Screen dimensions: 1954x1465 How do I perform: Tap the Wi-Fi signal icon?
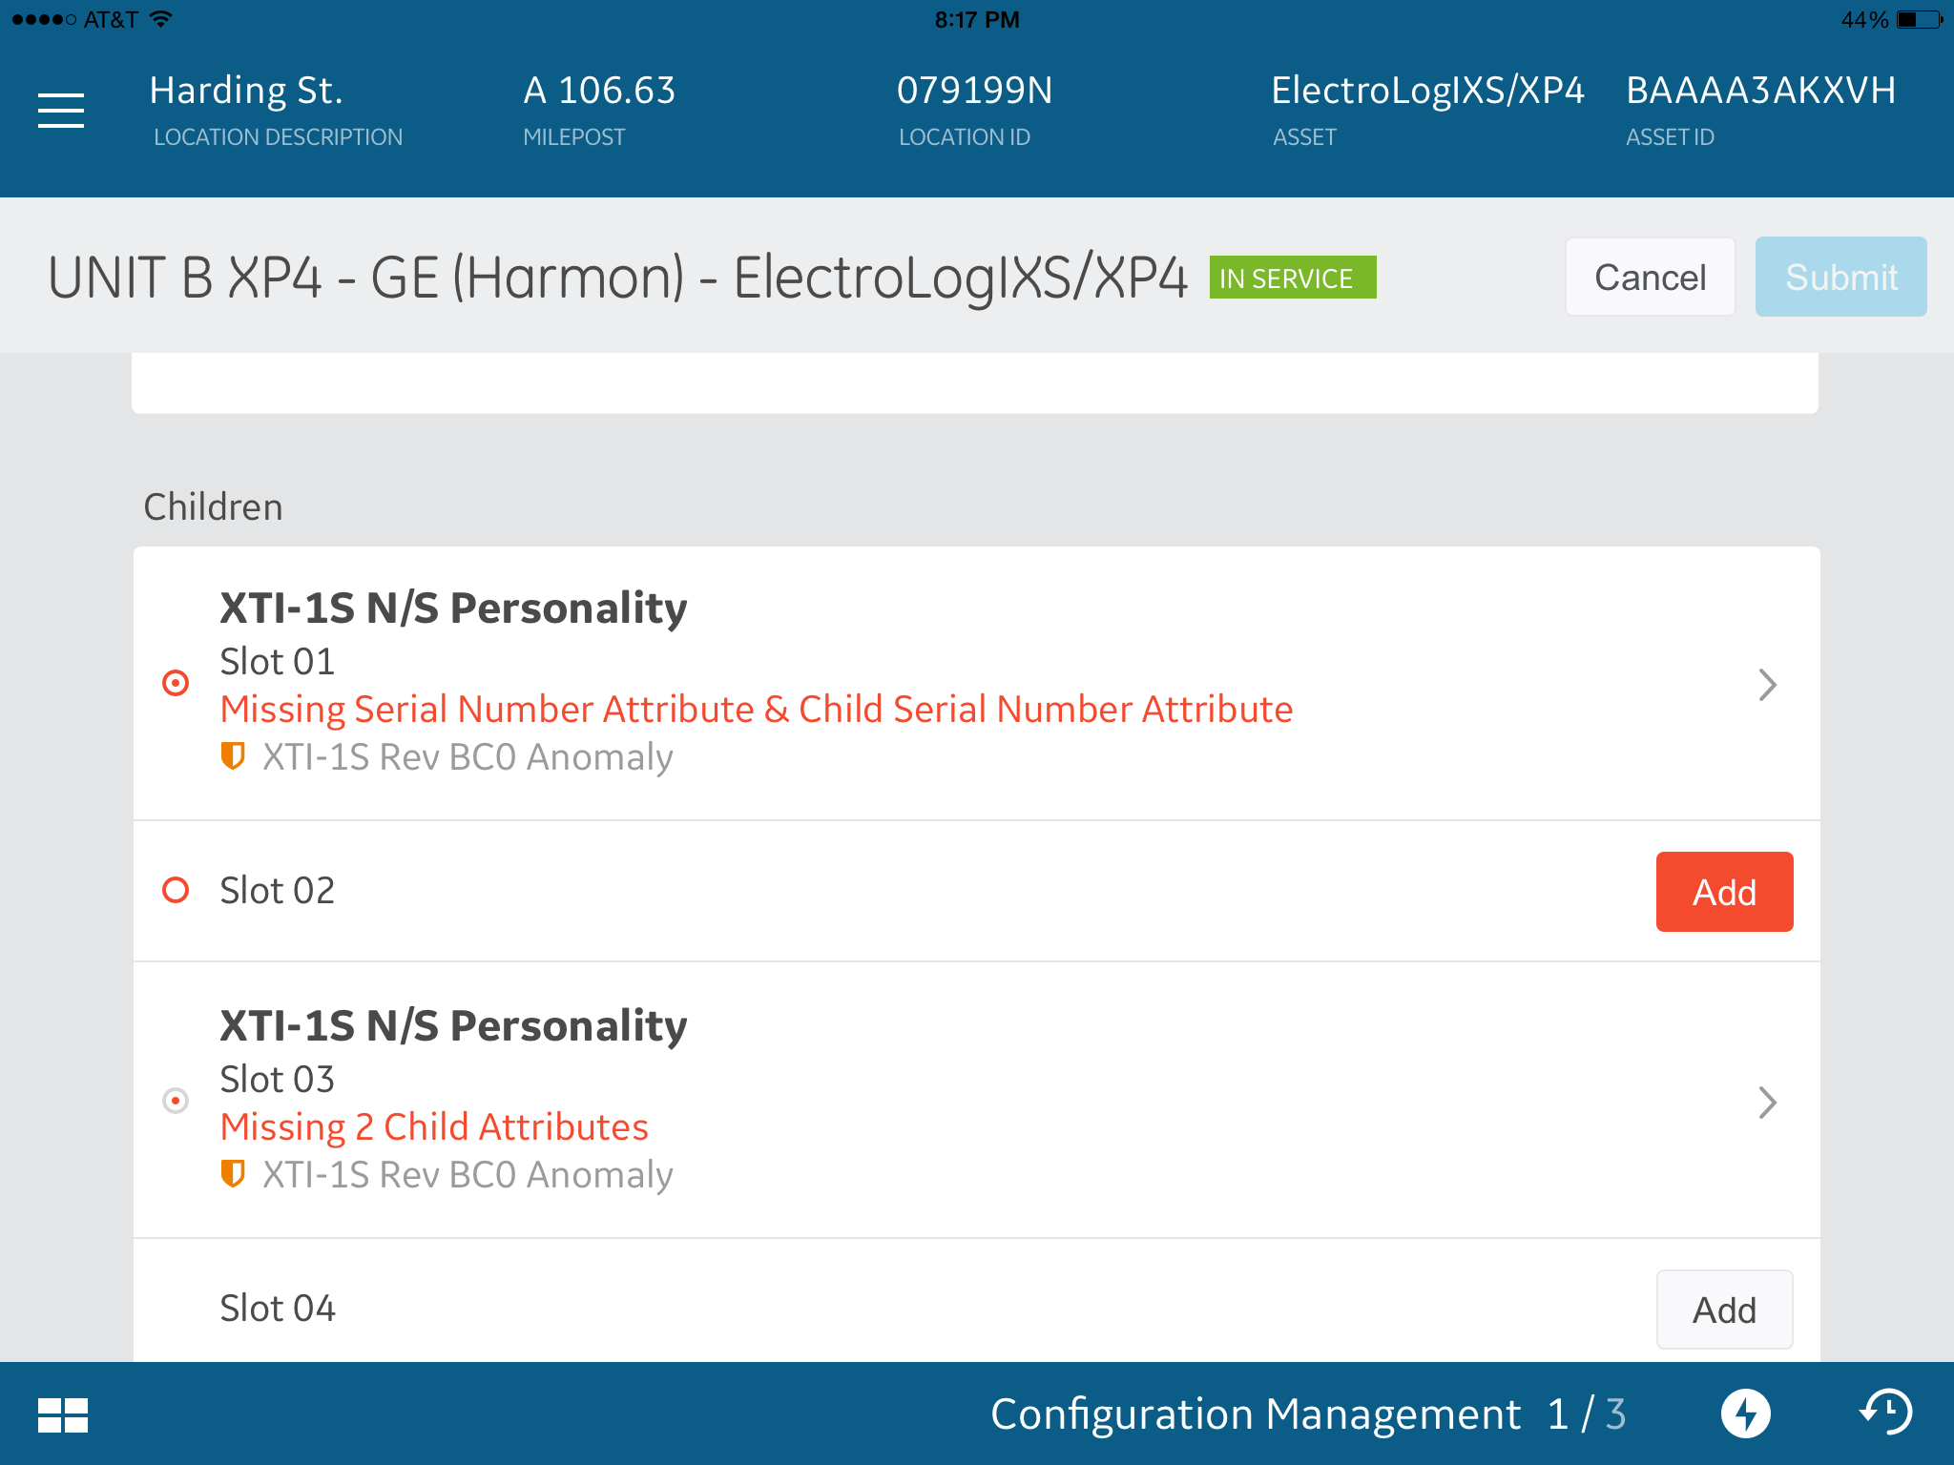(x=161, y=19)
